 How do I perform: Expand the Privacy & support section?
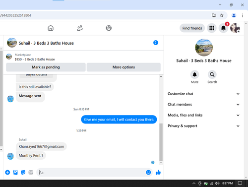(x=204, y=126)
